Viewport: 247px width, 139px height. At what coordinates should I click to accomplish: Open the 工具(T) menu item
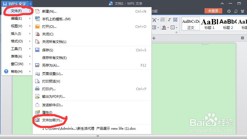tap(17, 49)
